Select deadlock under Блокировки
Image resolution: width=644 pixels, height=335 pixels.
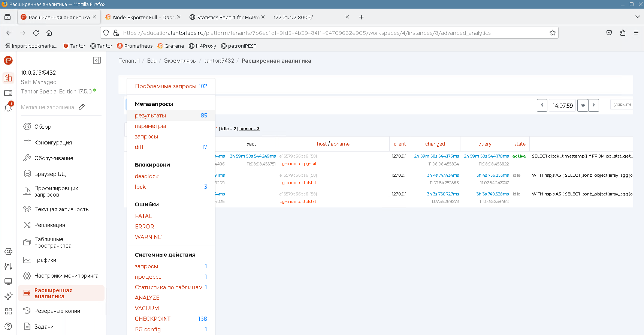(146, 176)
